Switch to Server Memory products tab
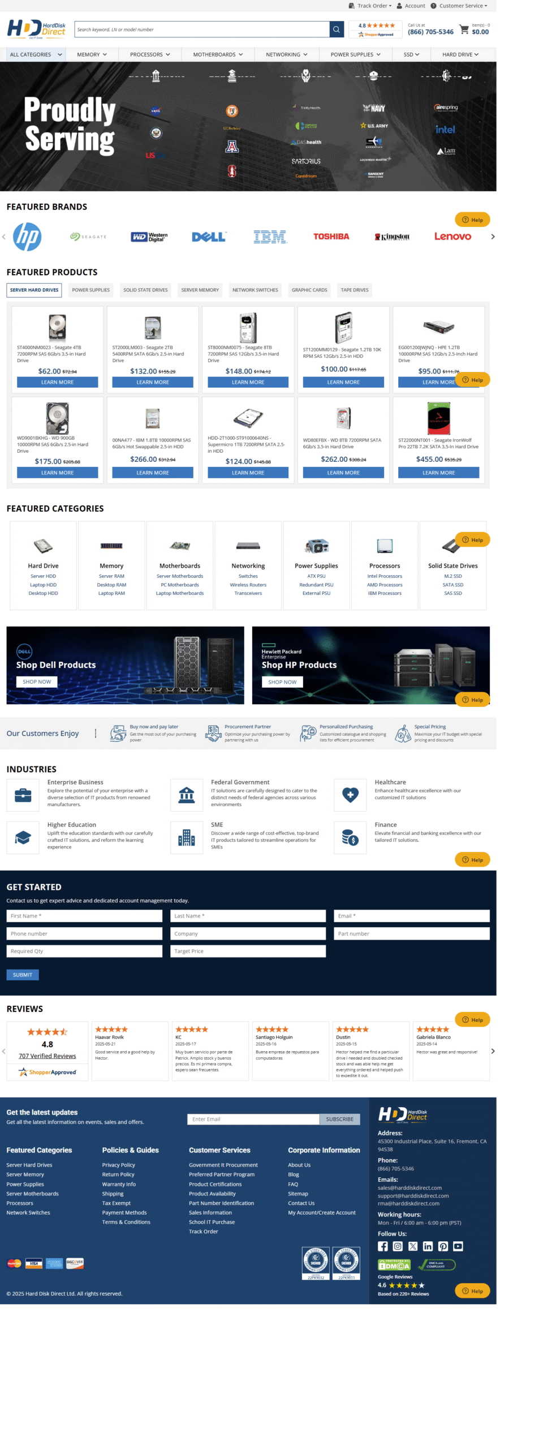Image resolution: width=552 pixels, height=1449 pixels. (x=200, y=290)
